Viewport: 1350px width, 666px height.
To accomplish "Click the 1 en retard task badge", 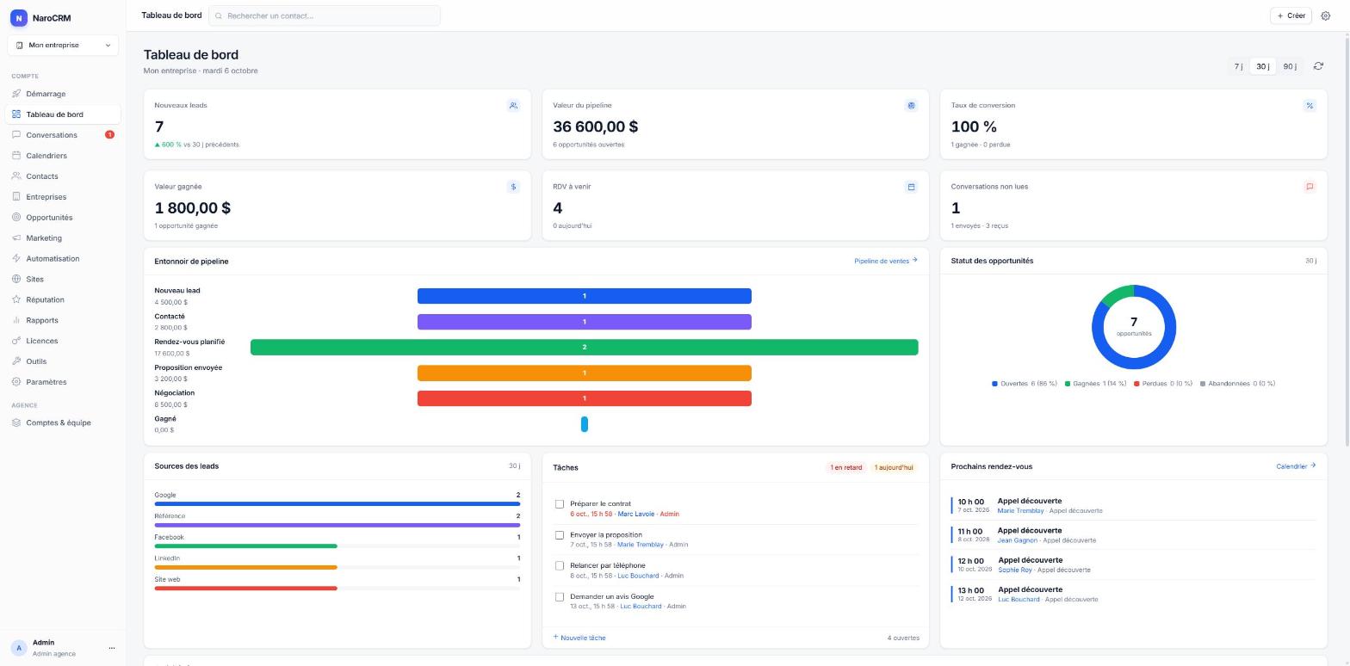I will [x=845, y=468].
